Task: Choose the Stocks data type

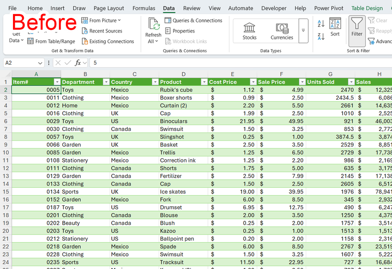Action: (x=249, y=31)
